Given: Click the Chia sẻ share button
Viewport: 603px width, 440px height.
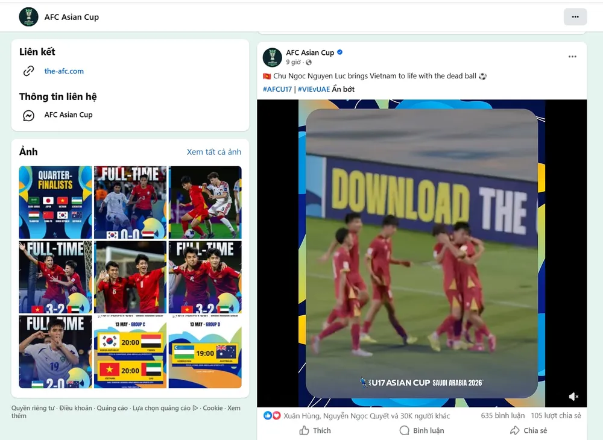Looking at the screenshot, I should [528, 430].
